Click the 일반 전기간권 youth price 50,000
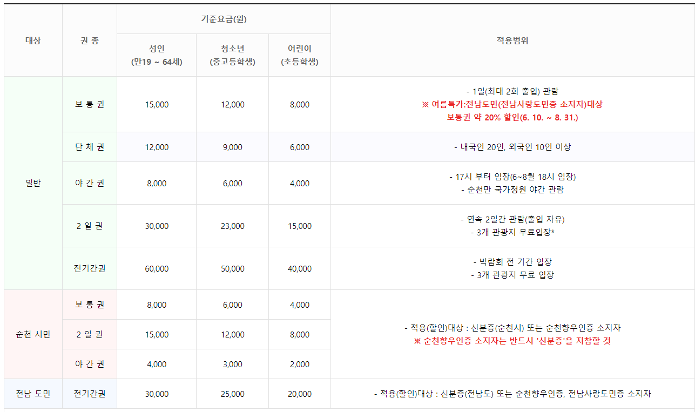This screenshot has height=412, width=695. point(232,268)
